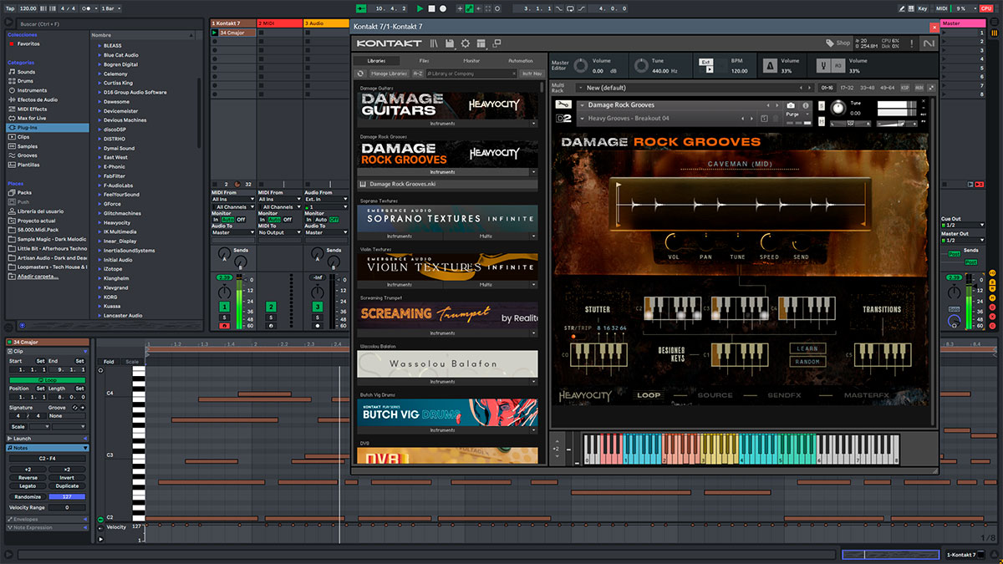The width and height of the screenshot is (1003, 564).
Task: Solo track 1 with the S button
Action: coord(224,318)
